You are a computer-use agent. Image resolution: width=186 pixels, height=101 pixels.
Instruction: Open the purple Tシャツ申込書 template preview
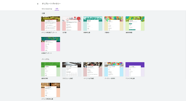tap(135, 69)
